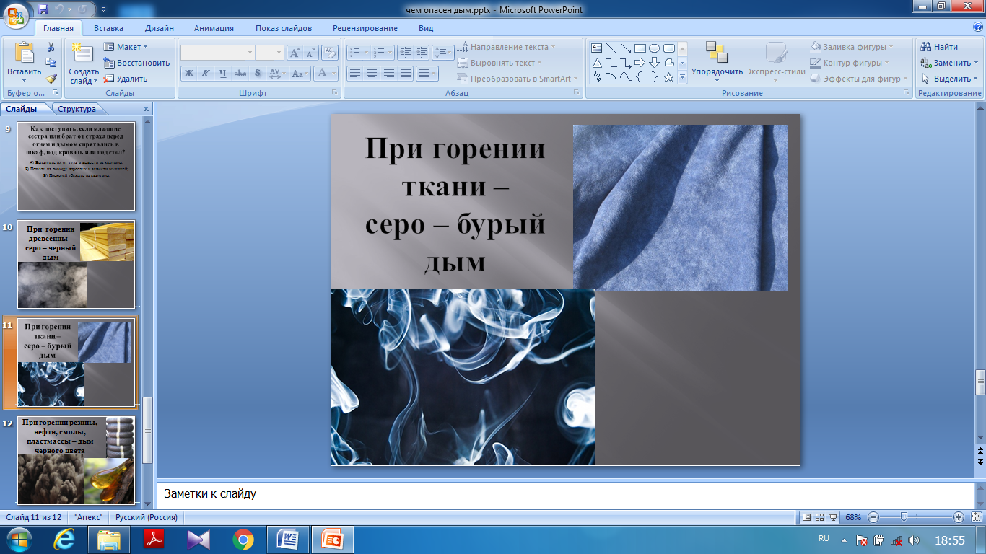Viewport: 986px width, 554px height.
Task: Cut selection with the scissors icon
Action: 51,48
